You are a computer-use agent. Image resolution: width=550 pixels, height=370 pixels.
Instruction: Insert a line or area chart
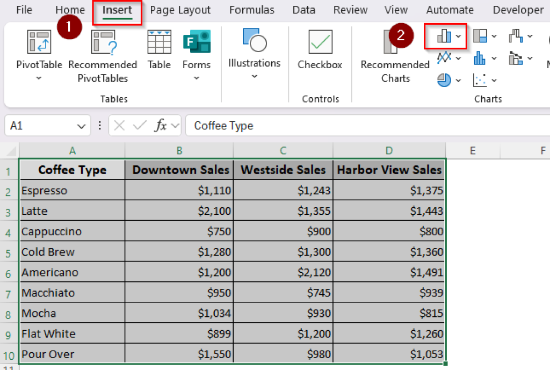click(445, 58)
